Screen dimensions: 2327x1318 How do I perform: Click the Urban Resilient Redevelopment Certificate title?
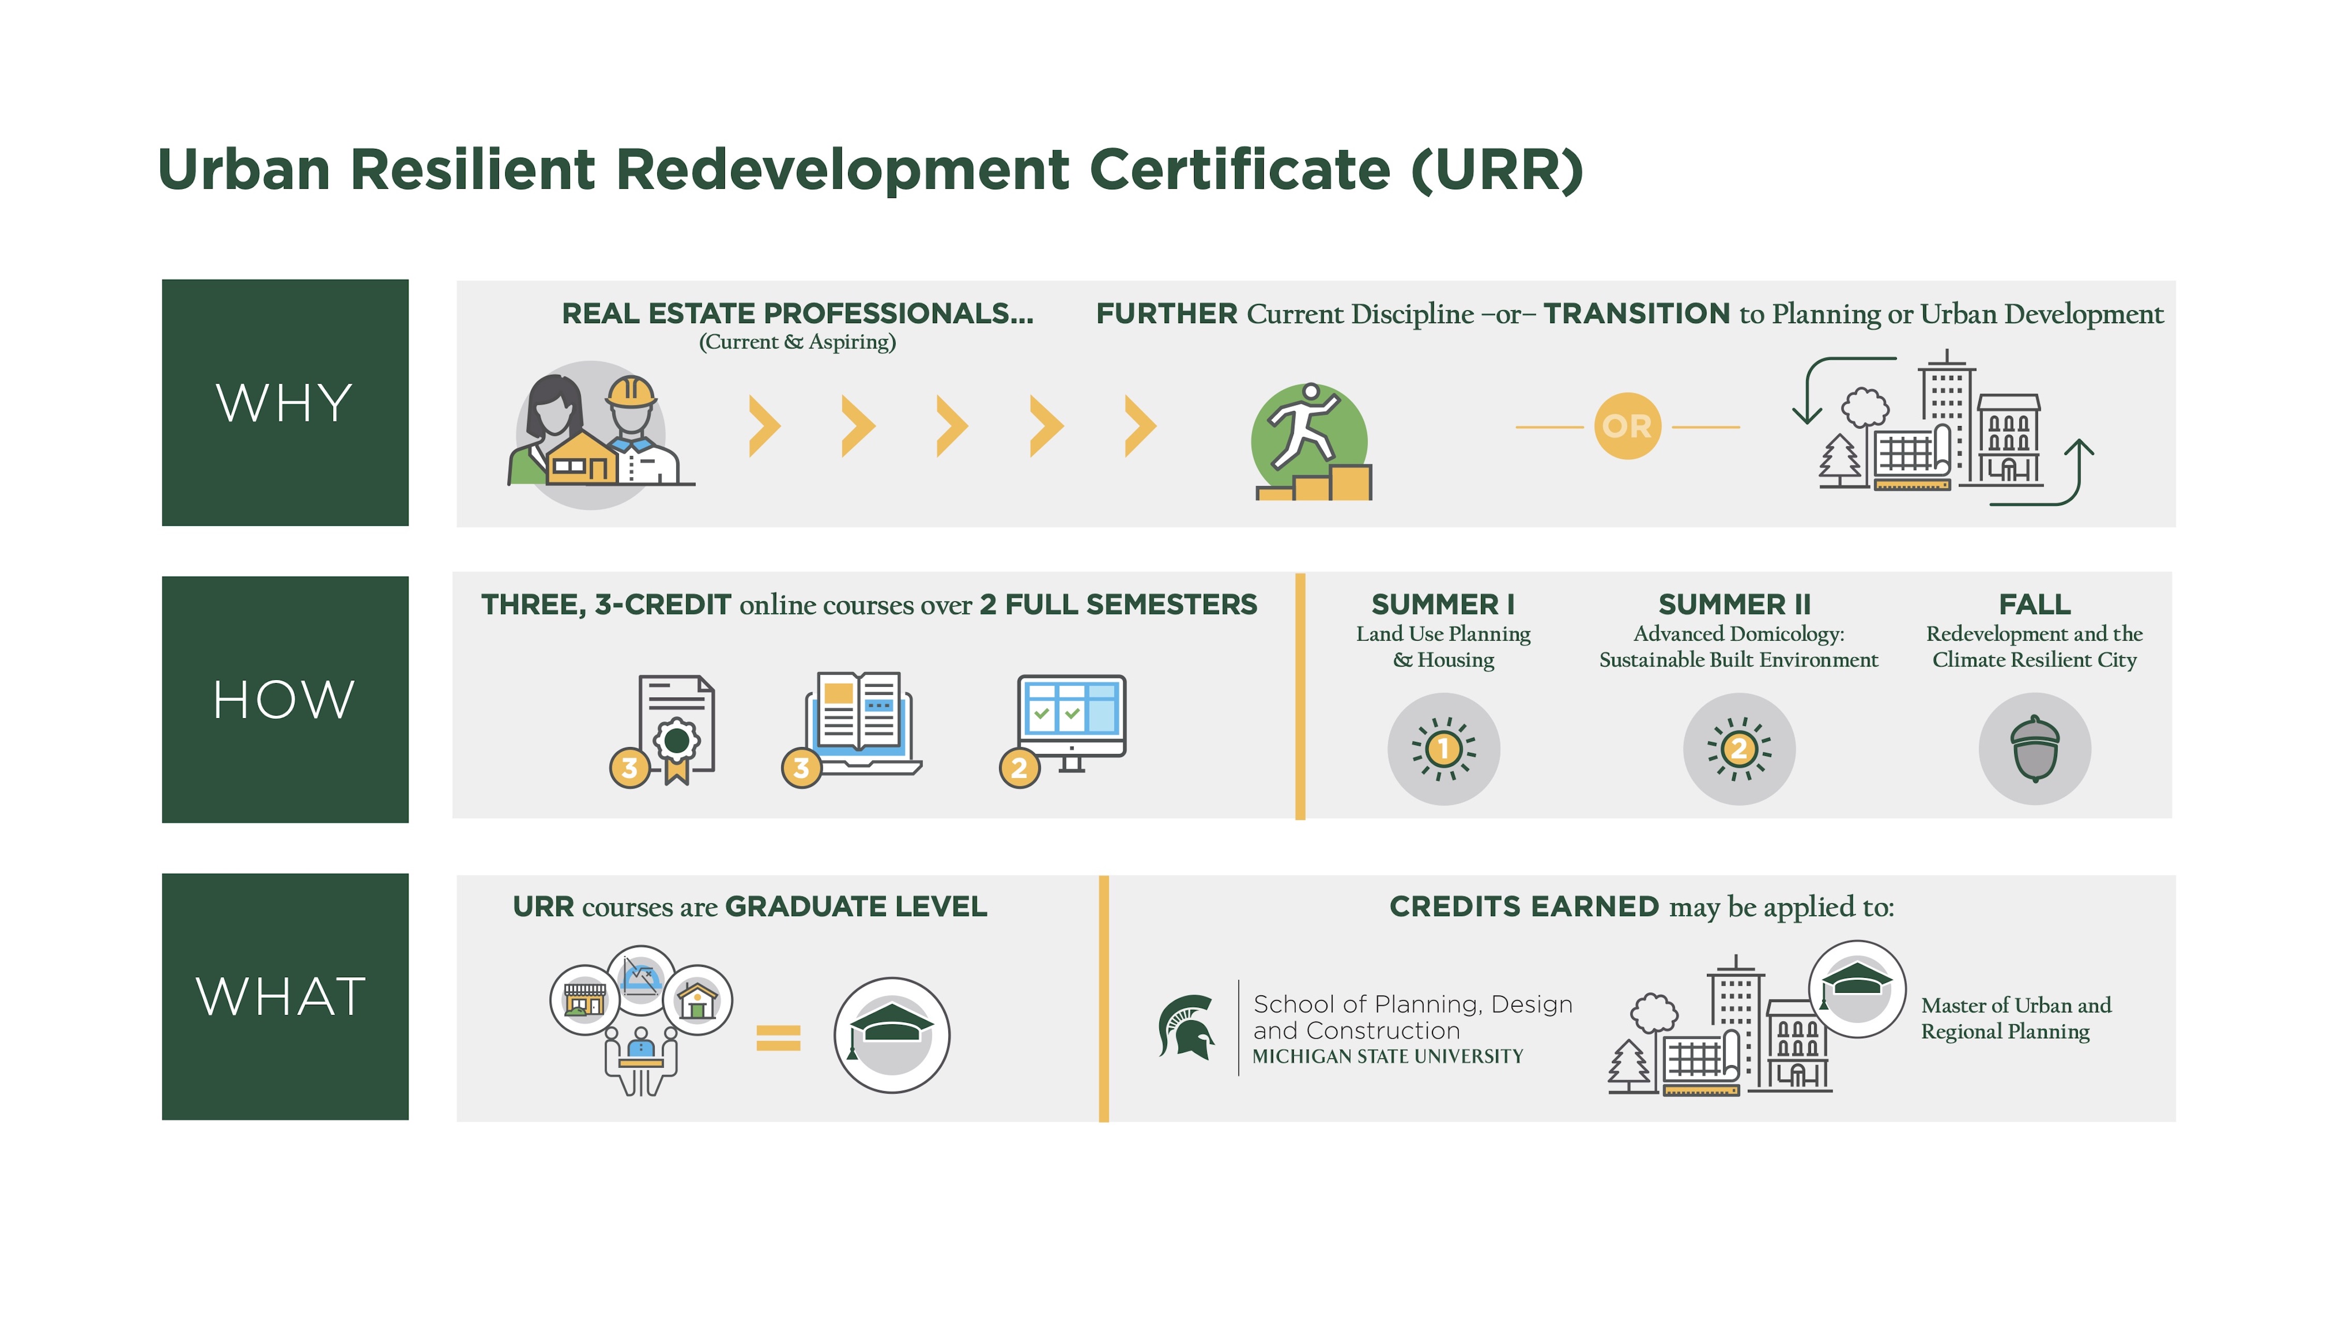coord(870,169)
